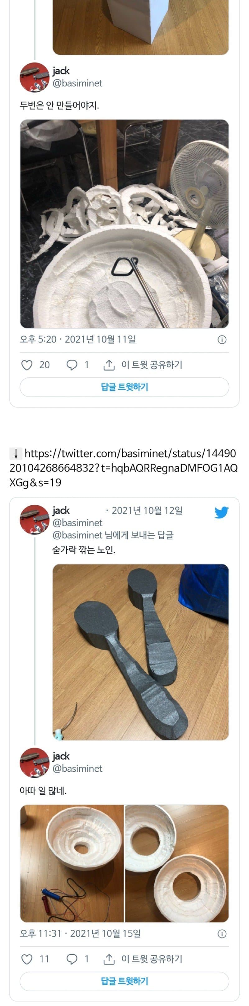This screenshot has height=1006, width=249.
Task: Click bottom 답글 트윗하기 reply button
Action: [124, 981]
